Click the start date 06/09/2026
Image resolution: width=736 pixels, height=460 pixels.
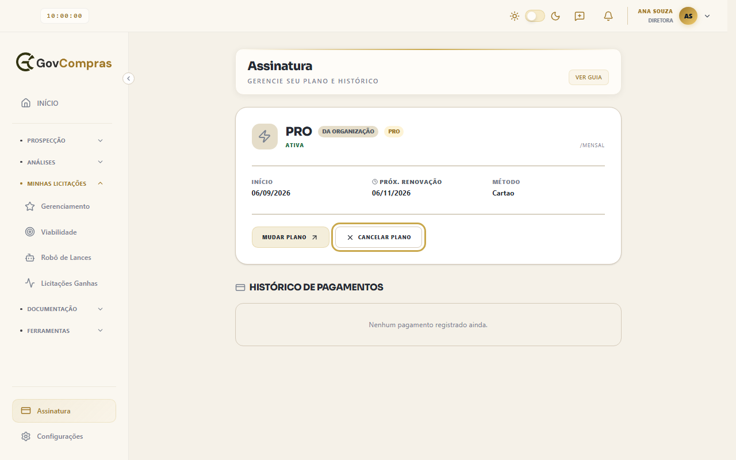[x=271, y=193]
